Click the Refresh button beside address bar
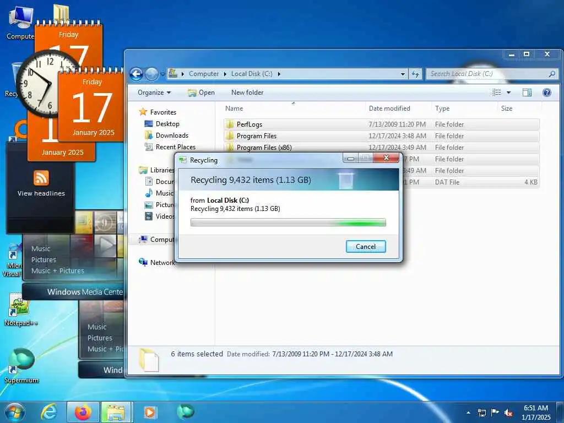564x423 pixels. (415, 74)
